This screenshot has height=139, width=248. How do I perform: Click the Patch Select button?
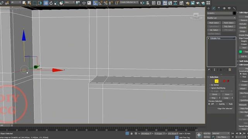point(229,23)
